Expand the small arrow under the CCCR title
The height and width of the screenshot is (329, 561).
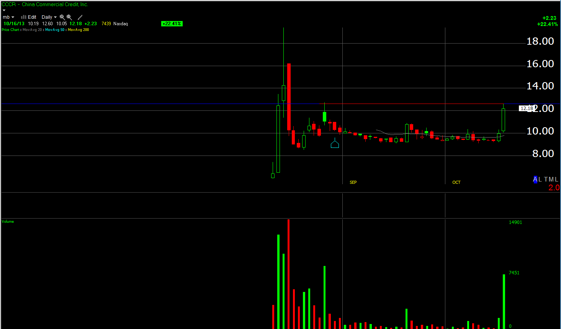(x=4, y=10)
